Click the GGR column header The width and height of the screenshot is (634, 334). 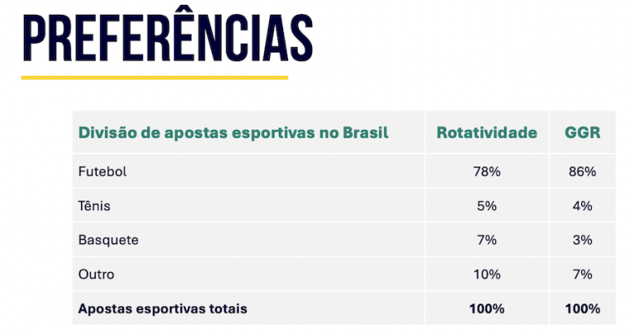click(x=582, y=133)
